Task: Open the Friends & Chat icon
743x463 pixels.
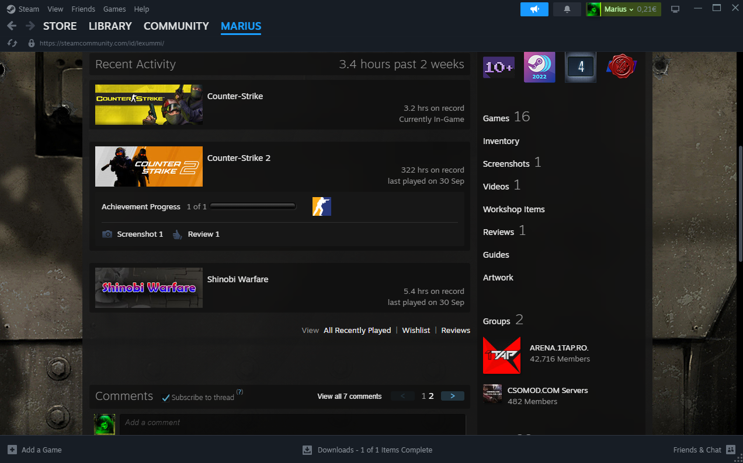Action: click(x=731, y=450)
